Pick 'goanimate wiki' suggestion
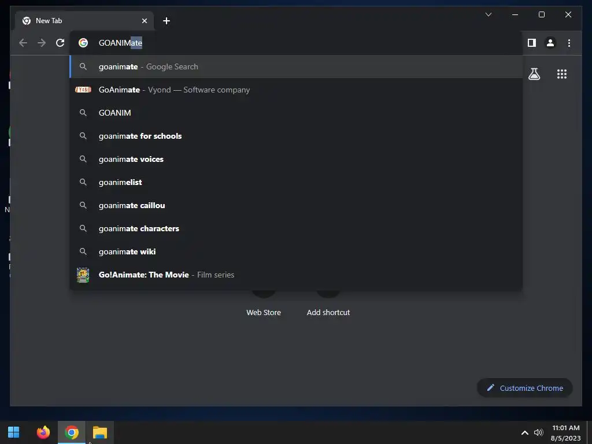 pyautogui.click(x=296, y=252)
